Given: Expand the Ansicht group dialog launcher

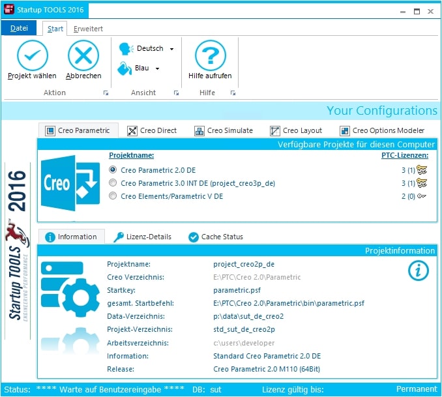Looking at the screenshot, I should [x=176, y=93].
